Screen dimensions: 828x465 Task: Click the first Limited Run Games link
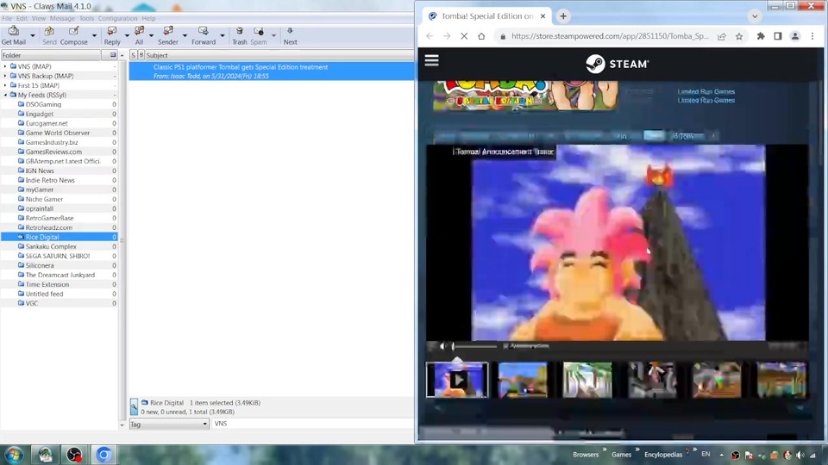click(x=706, y=92)
